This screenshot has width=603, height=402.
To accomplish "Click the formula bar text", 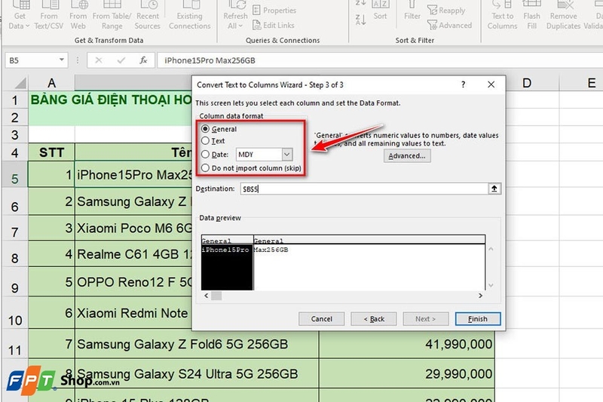I will tap(210, 60).
